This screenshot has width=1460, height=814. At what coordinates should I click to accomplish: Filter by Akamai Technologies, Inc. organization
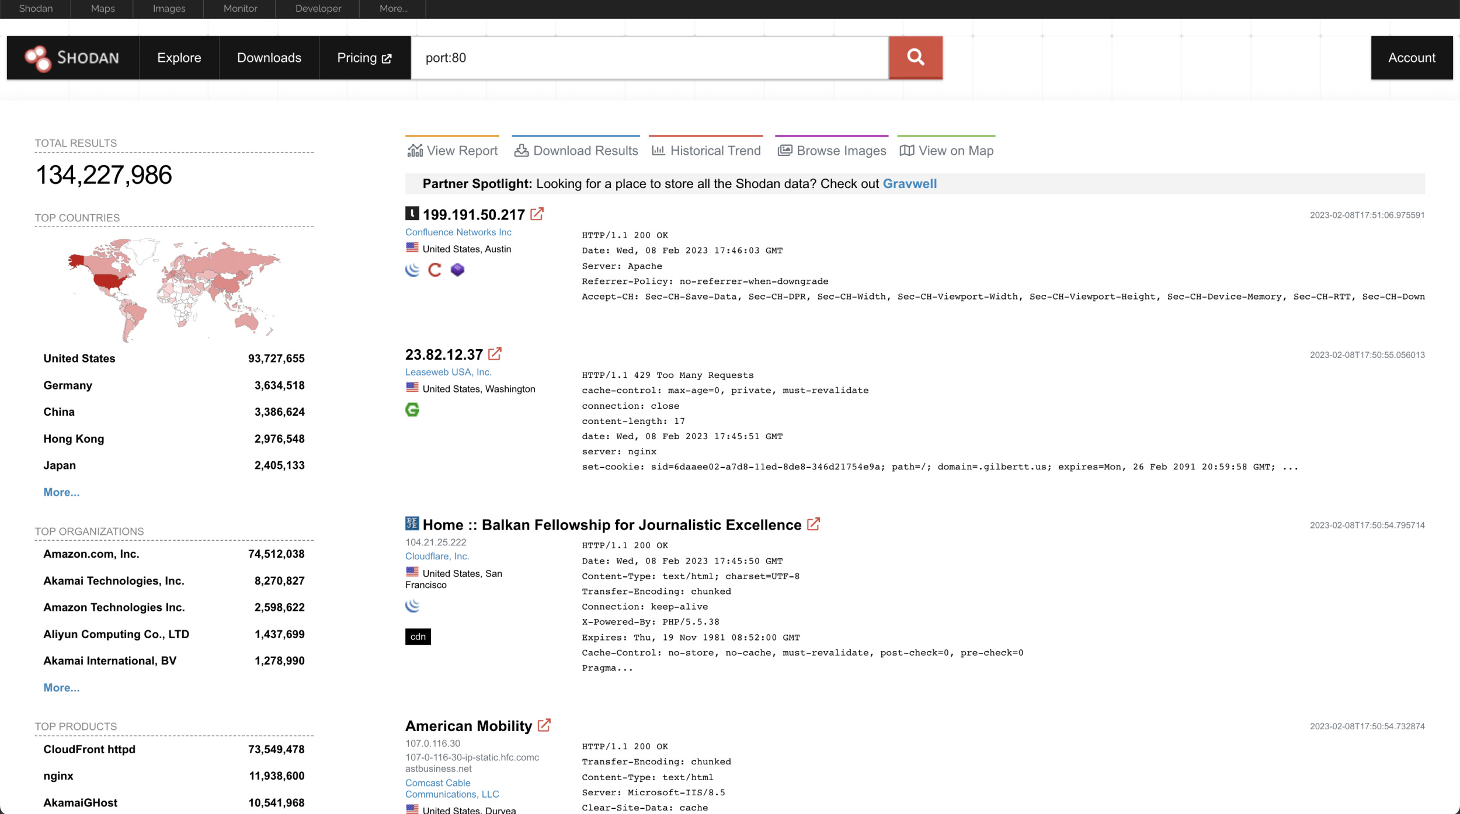(174, 580)
